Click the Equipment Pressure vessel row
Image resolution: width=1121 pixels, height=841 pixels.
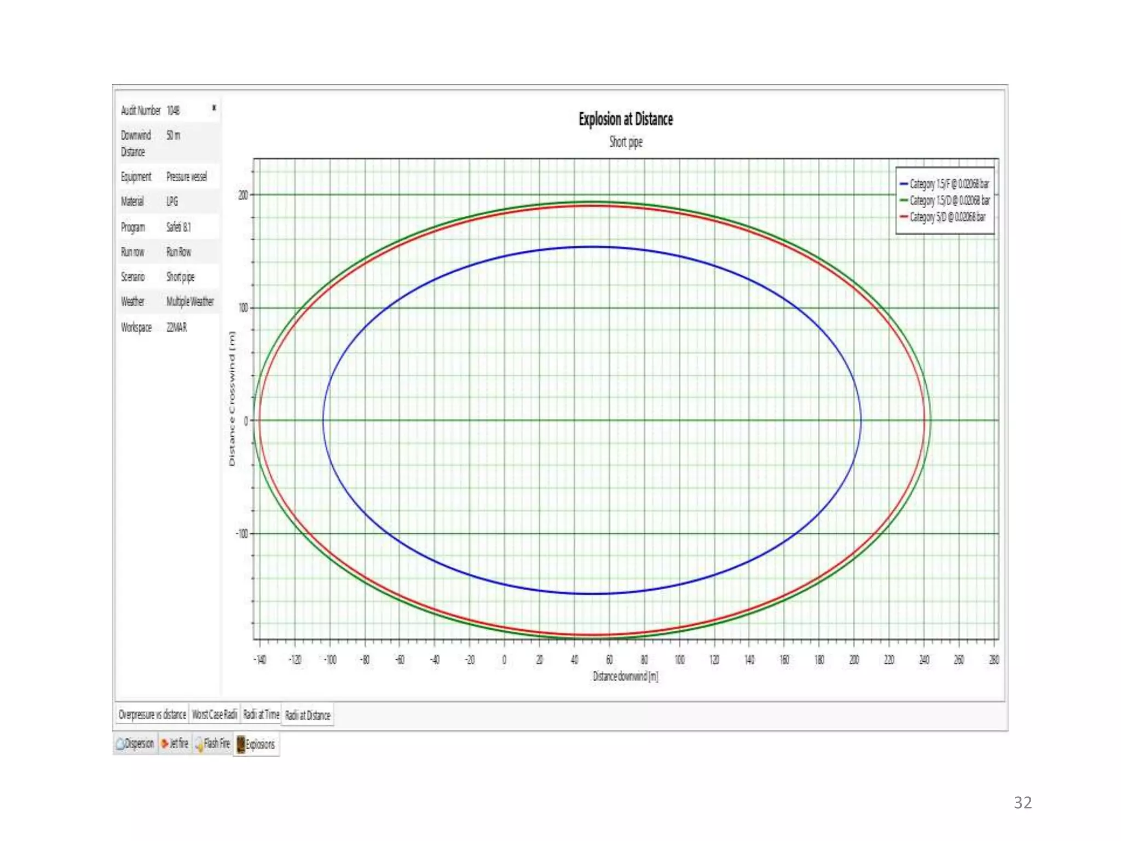coord(167,177)
